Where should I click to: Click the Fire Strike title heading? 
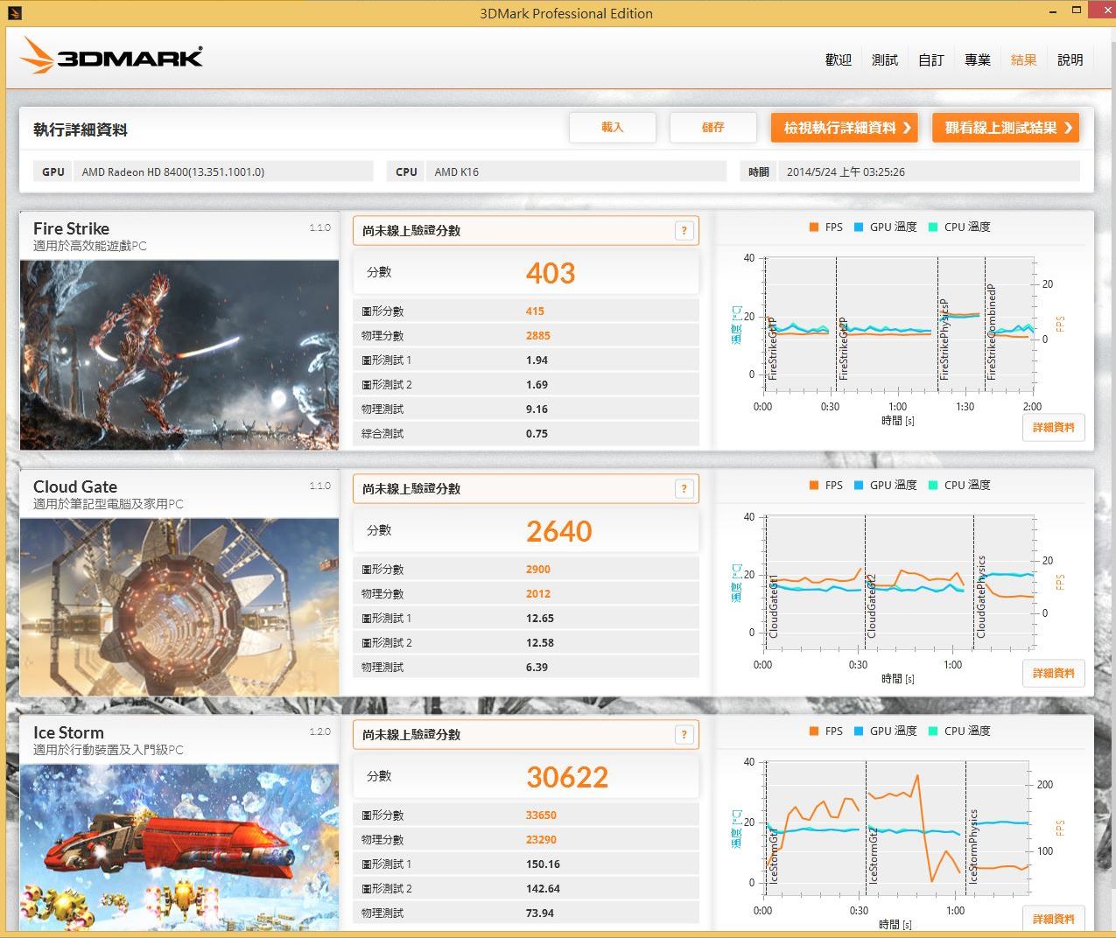pos(71,228)
